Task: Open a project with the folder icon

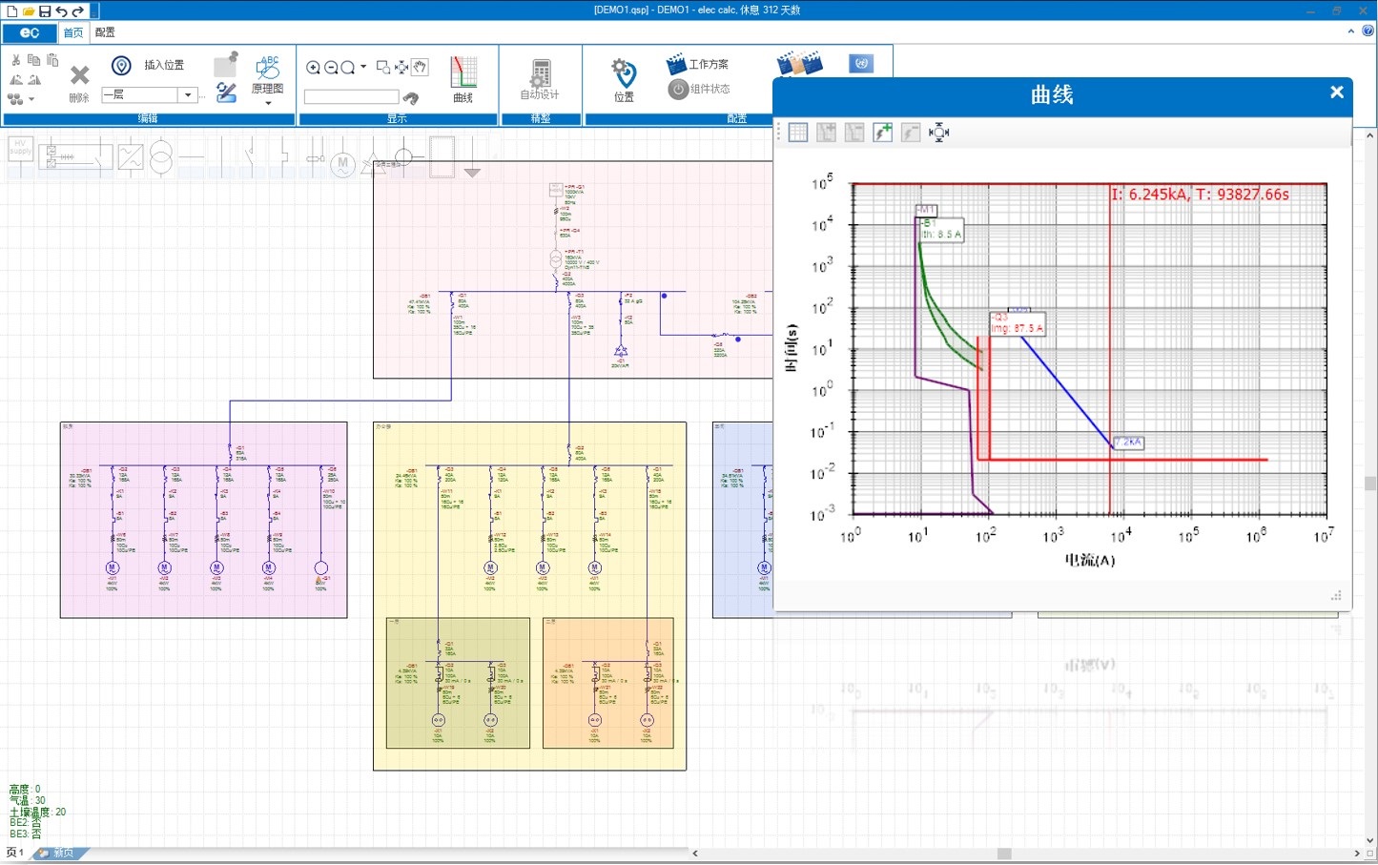Action: (29, 11)
